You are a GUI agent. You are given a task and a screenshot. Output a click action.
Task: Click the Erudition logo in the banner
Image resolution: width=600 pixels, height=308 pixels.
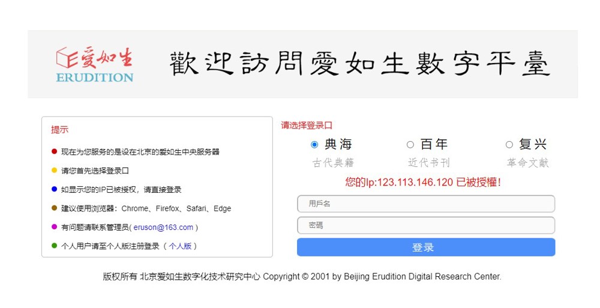94,65
